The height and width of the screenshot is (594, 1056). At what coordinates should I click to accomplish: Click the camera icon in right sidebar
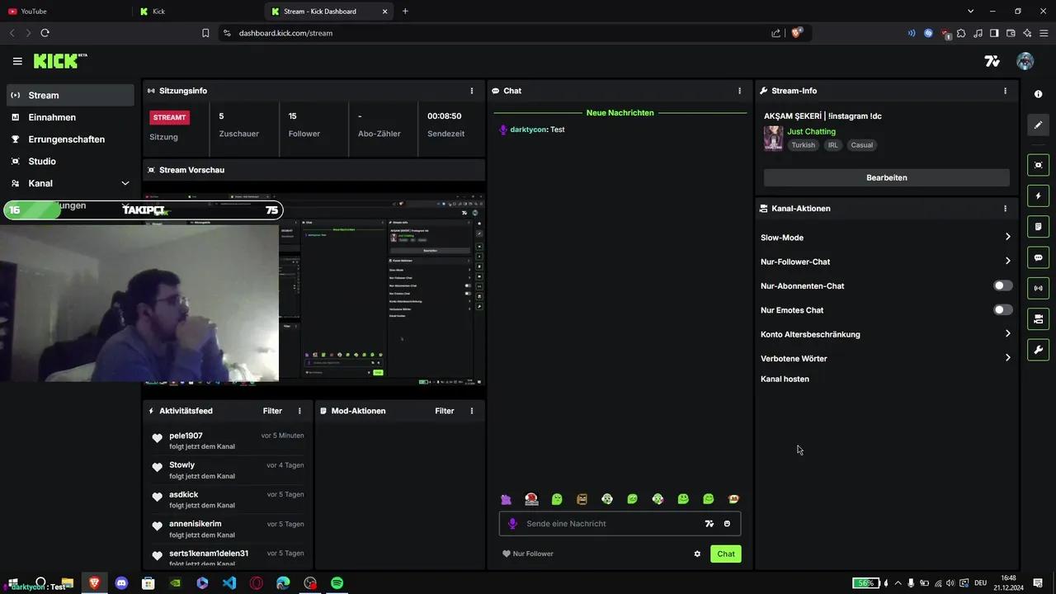click(1038, 165)
